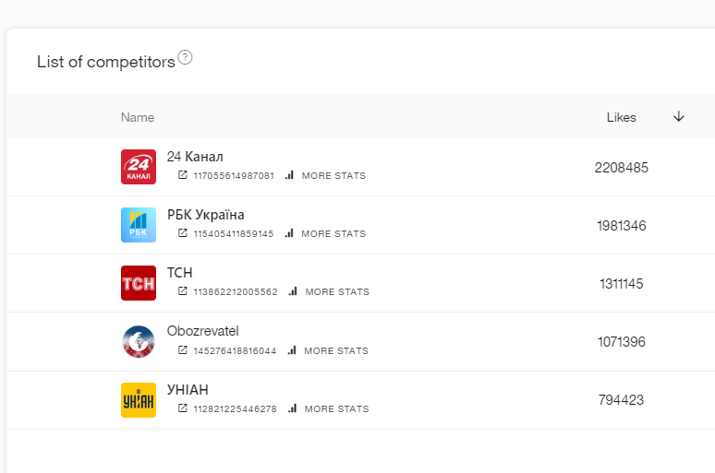Open external link icon for ТСН
This screenshot has height=473, width=715.
pyautogui.click(x=182, y=291)
